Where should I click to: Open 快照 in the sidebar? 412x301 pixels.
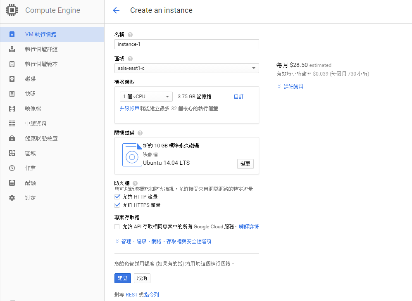click(52, 94)
